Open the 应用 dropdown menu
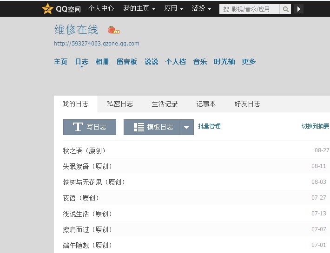Image resolution: width=330 pixels, height=253 pixels. point(173,9)
